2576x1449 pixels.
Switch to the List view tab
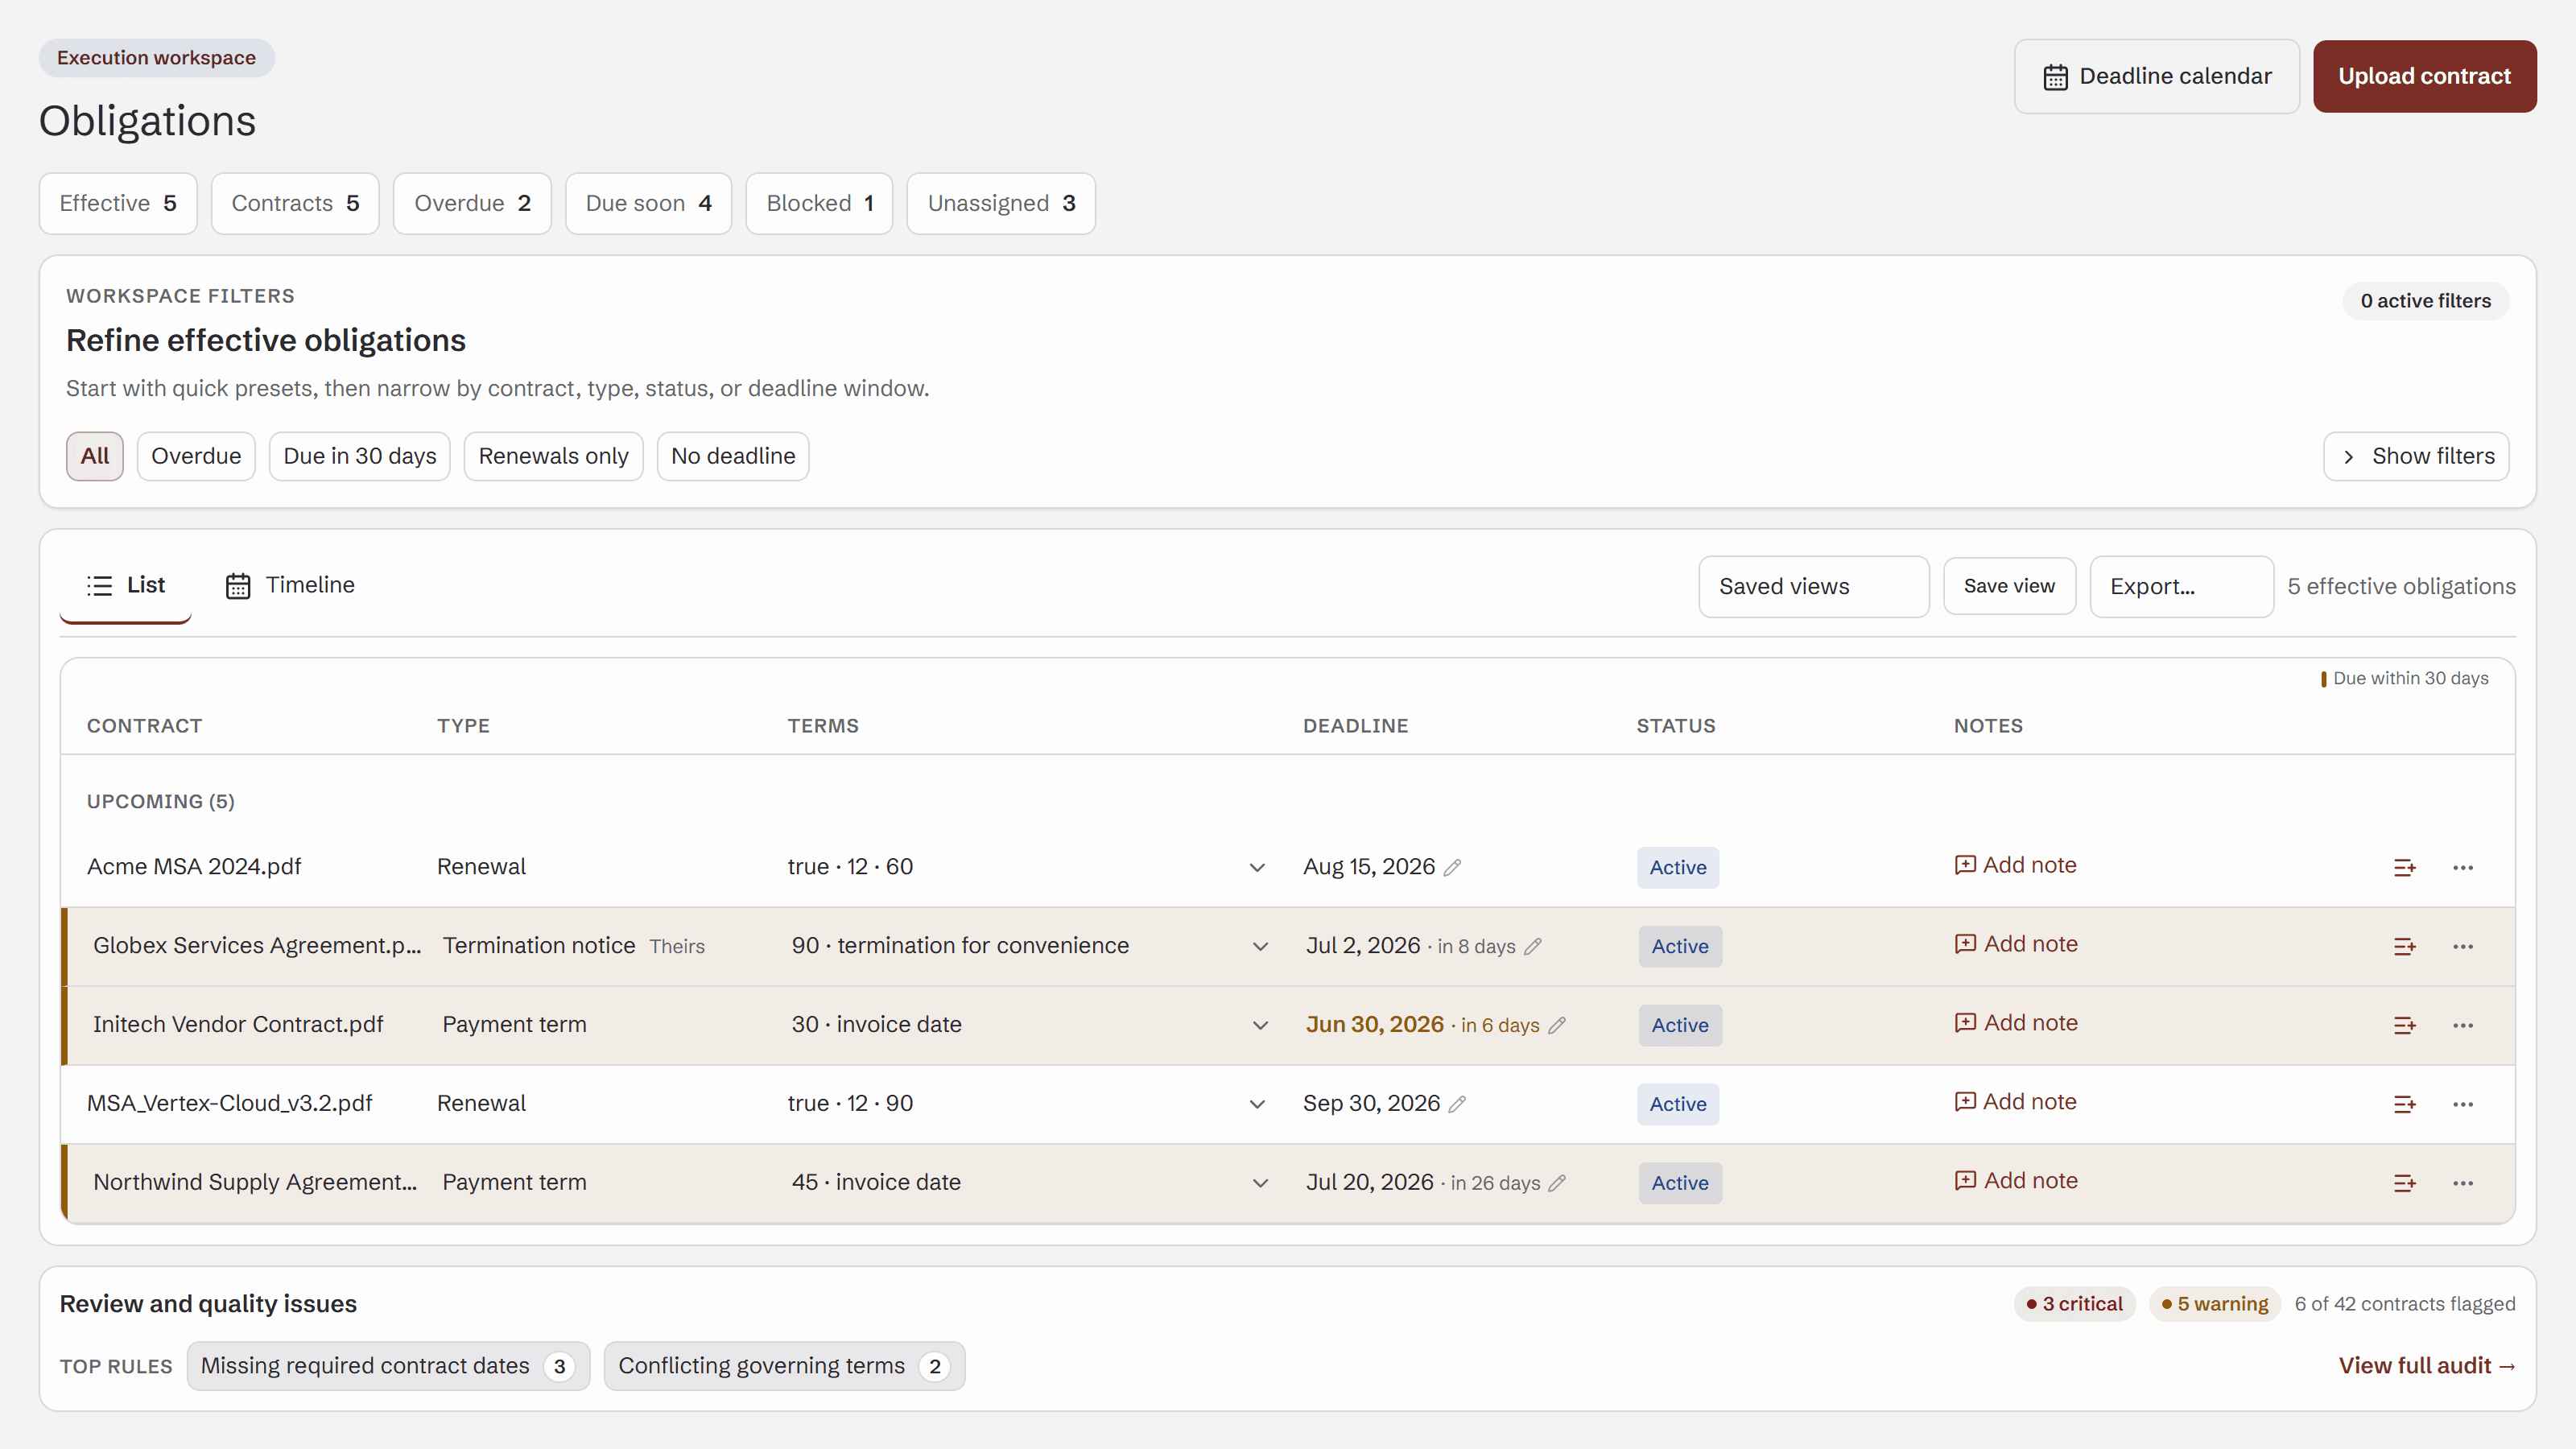tap(126, 586)
